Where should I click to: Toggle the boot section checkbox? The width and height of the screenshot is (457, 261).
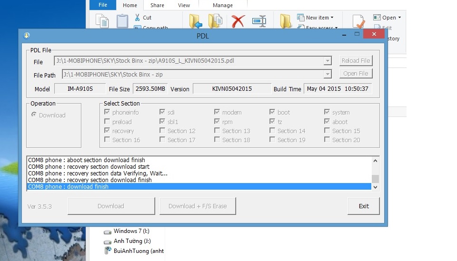tap(272, 112)
